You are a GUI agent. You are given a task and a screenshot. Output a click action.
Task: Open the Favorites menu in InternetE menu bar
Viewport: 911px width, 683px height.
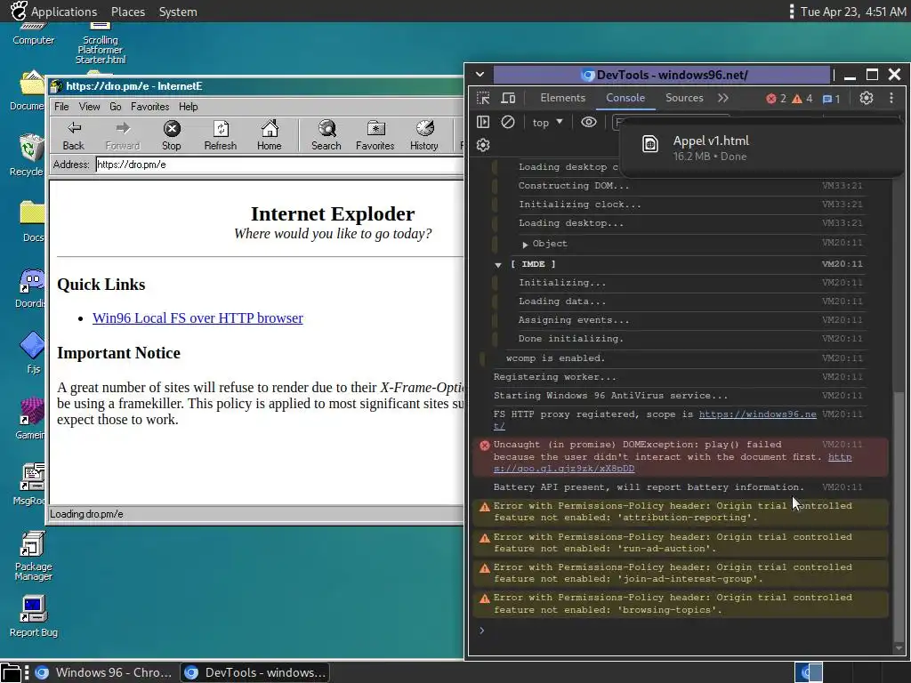coord(149,107)
